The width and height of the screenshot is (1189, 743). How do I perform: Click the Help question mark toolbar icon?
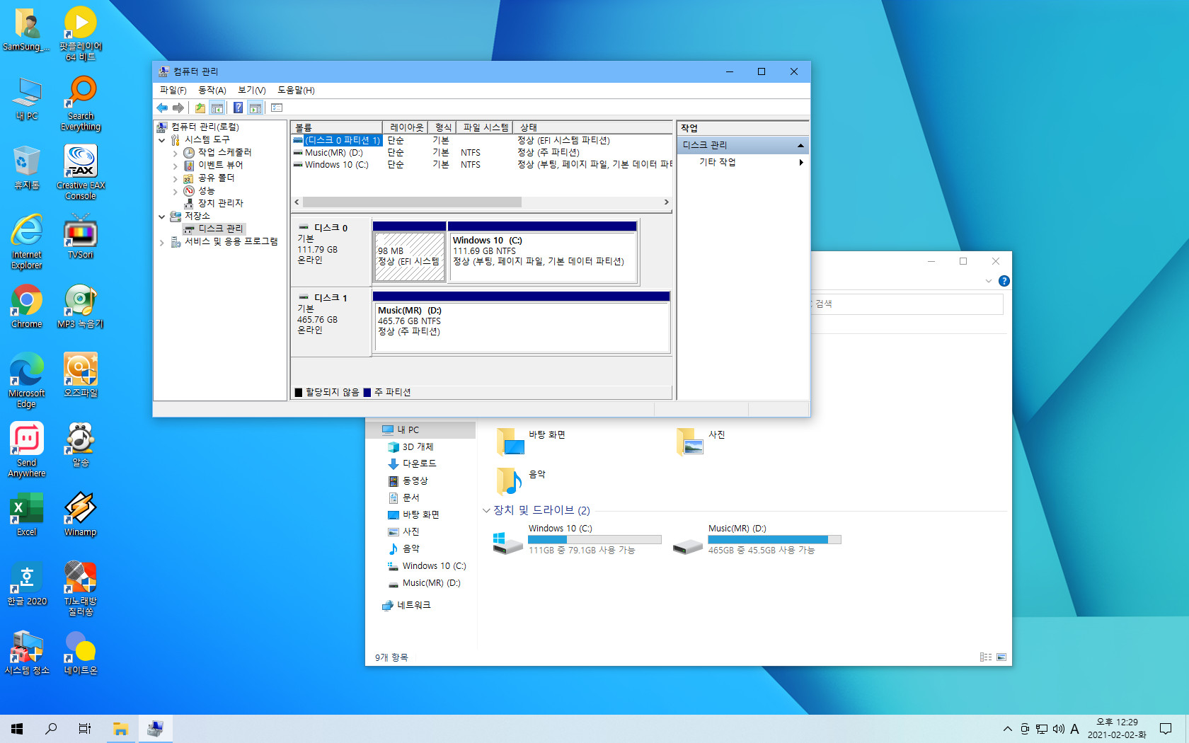[239, 108]
